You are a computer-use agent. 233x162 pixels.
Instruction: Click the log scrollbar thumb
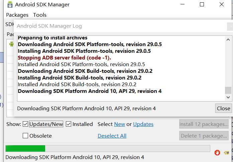point(228,91)
